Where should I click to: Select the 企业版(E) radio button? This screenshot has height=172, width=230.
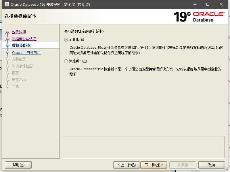pos(66,40)
